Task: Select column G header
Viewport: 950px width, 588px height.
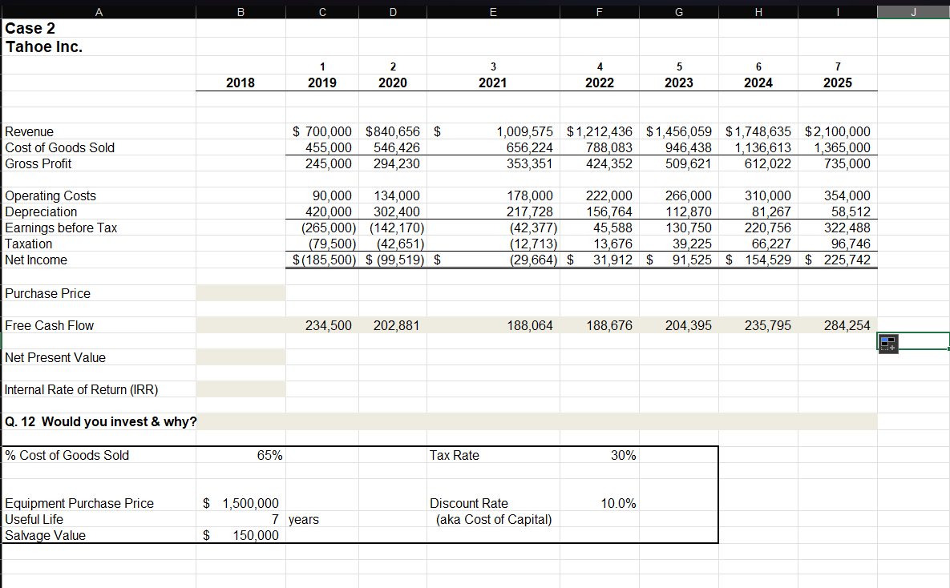Action: point(678,12)
